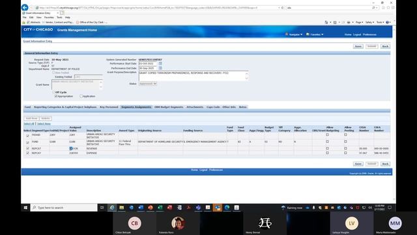Toggle Allow Posting for FUND row
This screenshot has height=235, width=417.
(345, 142)
